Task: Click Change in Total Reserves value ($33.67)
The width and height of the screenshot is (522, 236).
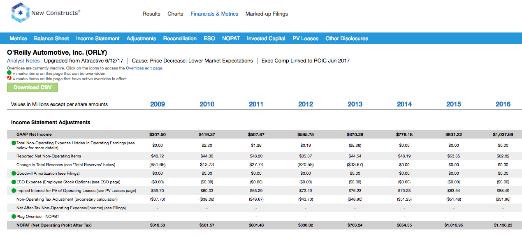Action: (355, 165)
